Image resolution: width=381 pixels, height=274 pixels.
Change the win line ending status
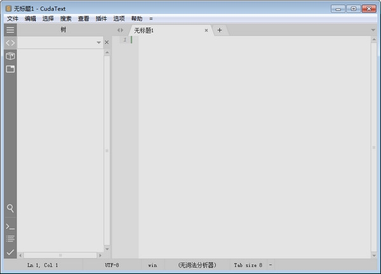pyautogui.click(x=152, y=265)
